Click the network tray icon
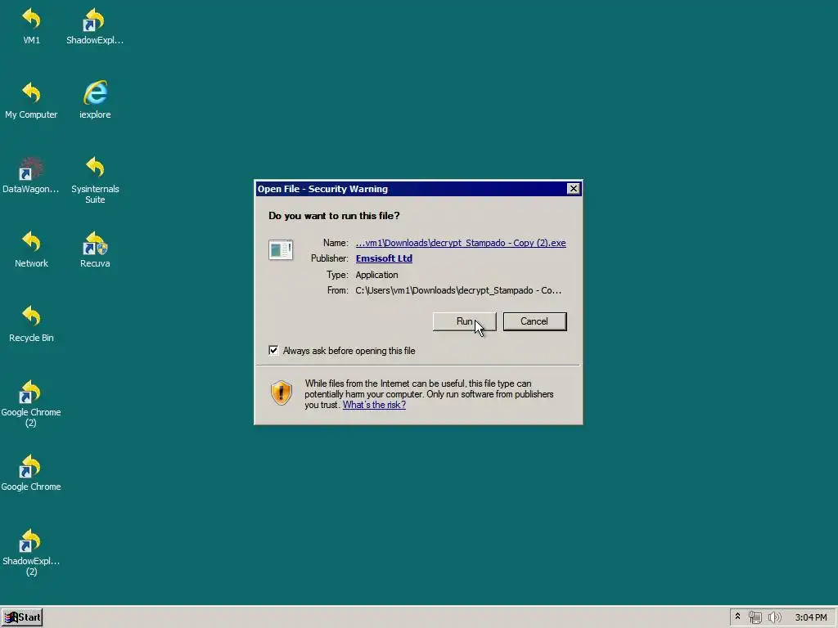838x628 pixels. pyautogui.click(x=755, y=617)
